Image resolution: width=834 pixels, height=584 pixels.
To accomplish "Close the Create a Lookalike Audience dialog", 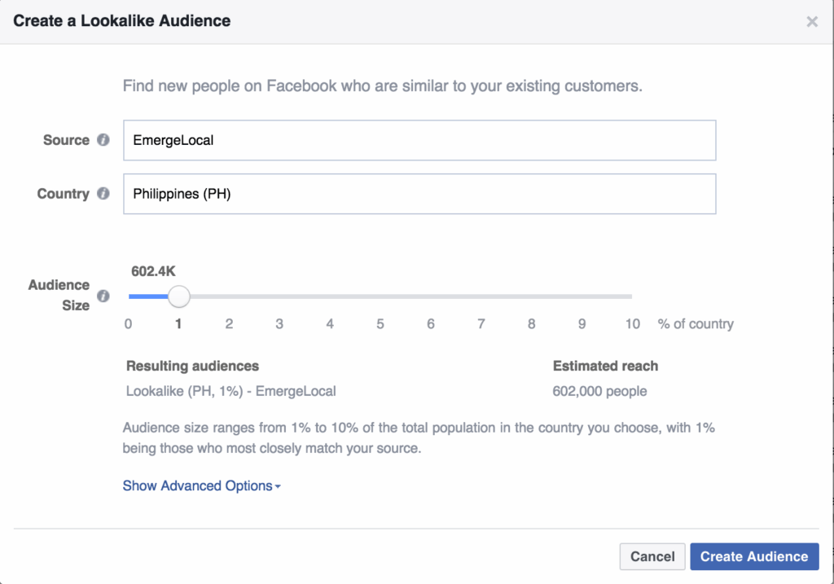I will point(812,22).
